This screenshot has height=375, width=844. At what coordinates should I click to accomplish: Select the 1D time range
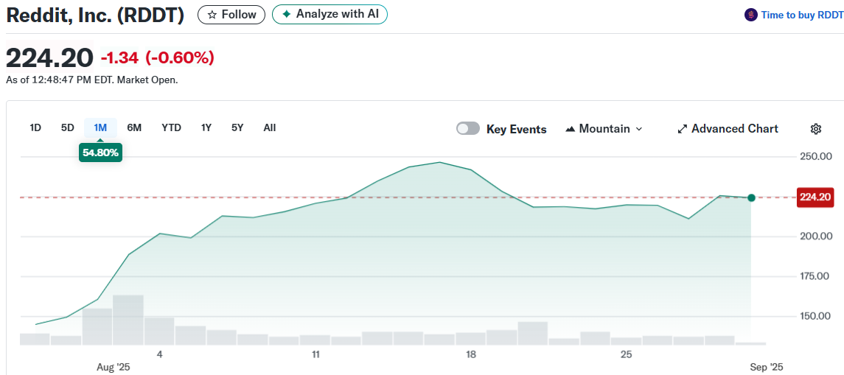pos(35,128)
